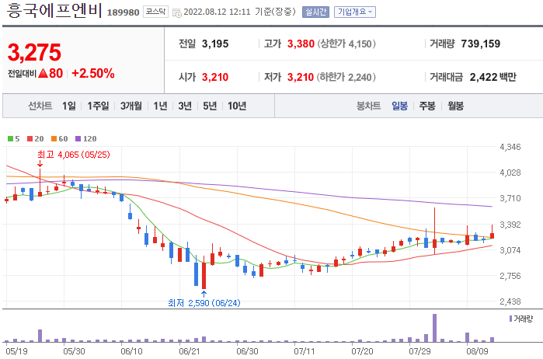Screen dimensions: 543x359
Task: Click the tallest volume bar after 07/29
Action: point(434,328)
